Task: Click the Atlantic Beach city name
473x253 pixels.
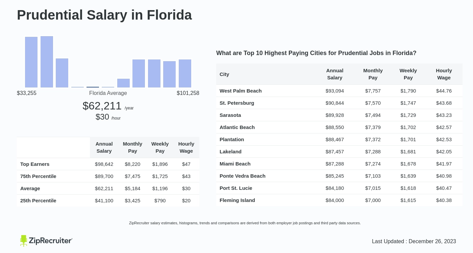Action: [x=237, y=127]
